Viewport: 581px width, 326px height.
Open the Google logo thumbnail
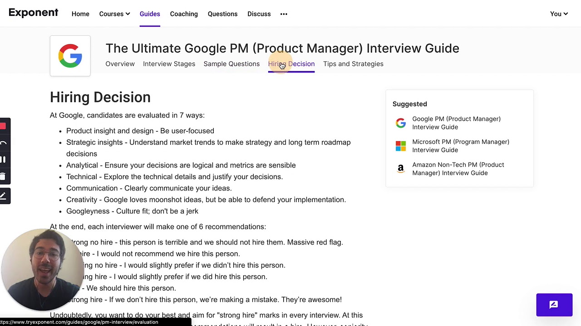click(70, 56)
